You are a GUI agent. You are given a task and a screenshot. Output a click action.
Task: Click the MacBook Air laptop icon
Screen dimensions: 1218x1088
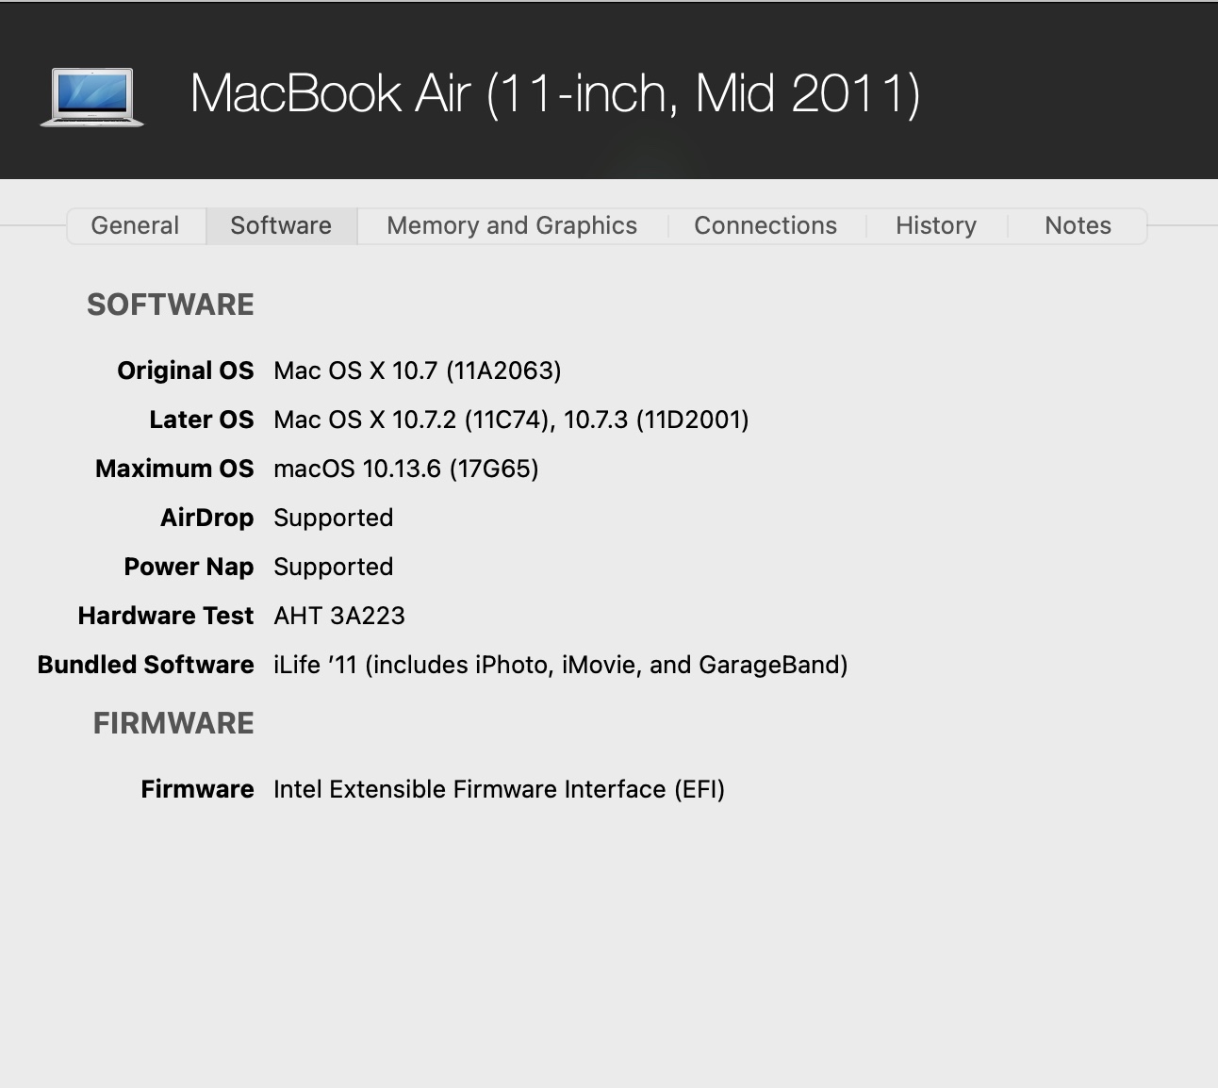point(91,96)
